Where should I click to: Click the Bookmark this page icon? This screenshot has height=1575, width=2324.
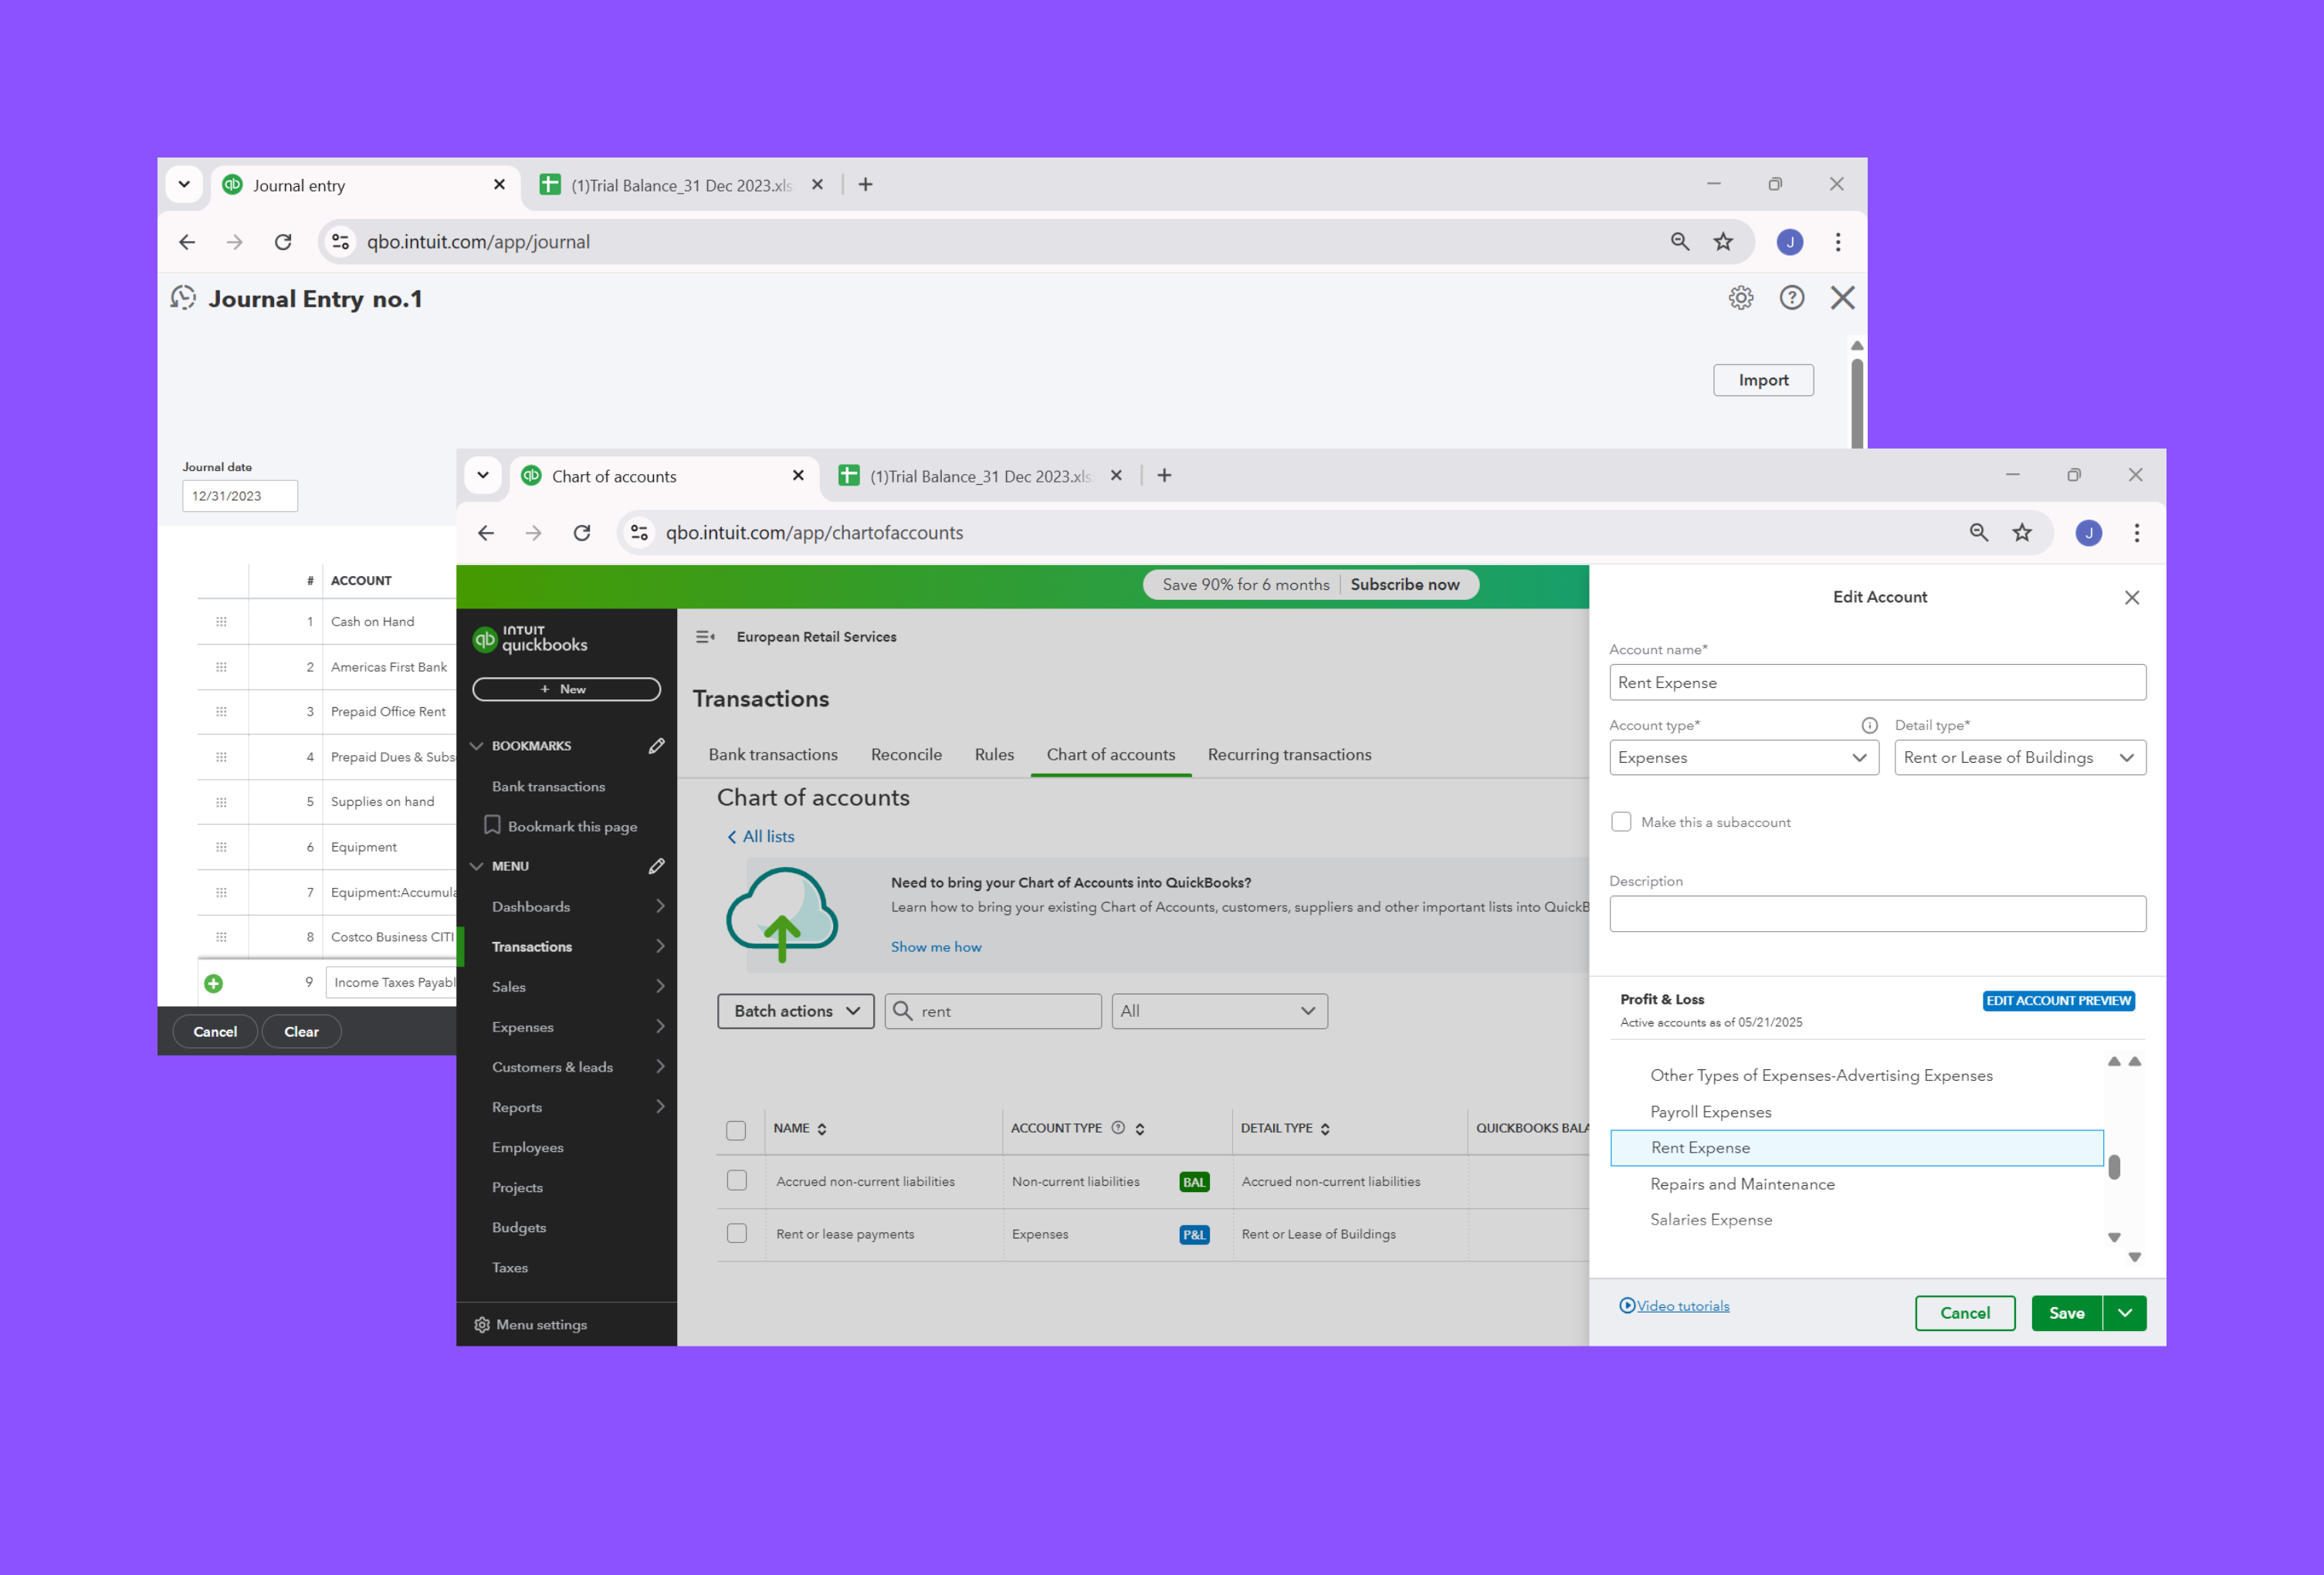pyautogui.click(x=492, y=826)
